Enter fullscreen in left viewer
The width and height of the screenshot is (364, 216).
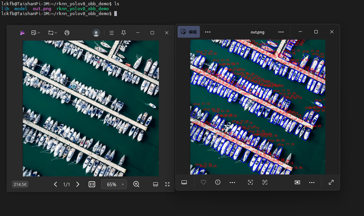pos(167,184)
